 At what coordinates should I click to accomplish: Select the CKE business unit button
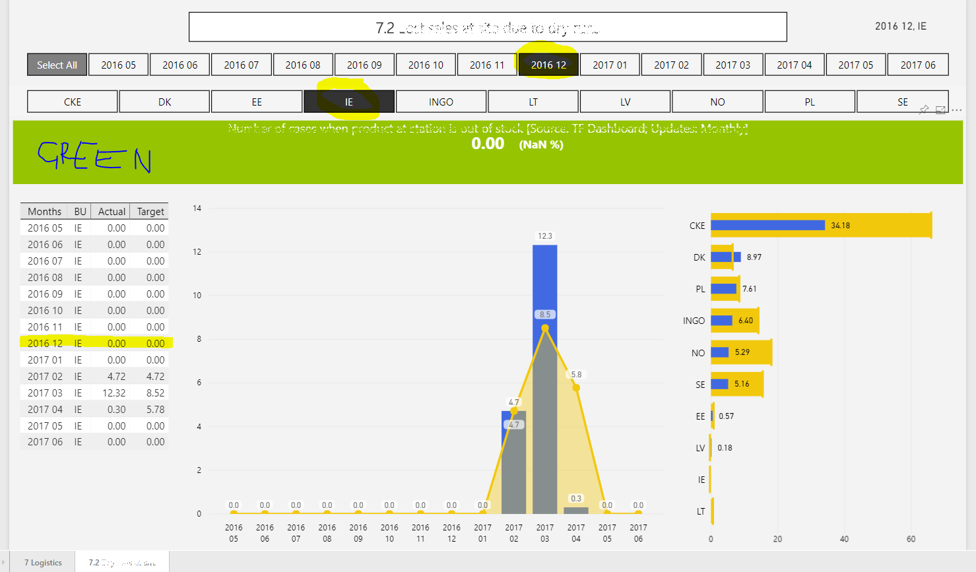pos(73,102)
